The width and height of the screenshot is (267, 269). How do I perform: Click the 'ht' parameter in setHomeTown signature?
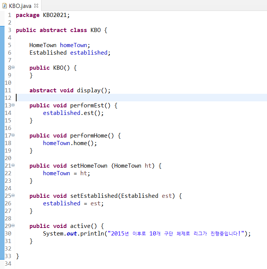[x=148, y=166]
